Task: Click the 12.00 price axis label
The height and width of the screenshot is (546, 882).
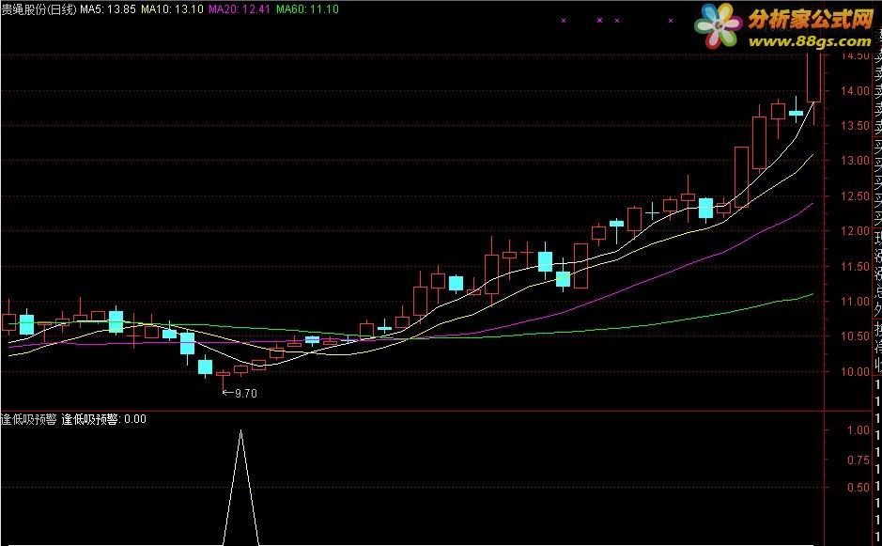Action: tap(855, 231)
